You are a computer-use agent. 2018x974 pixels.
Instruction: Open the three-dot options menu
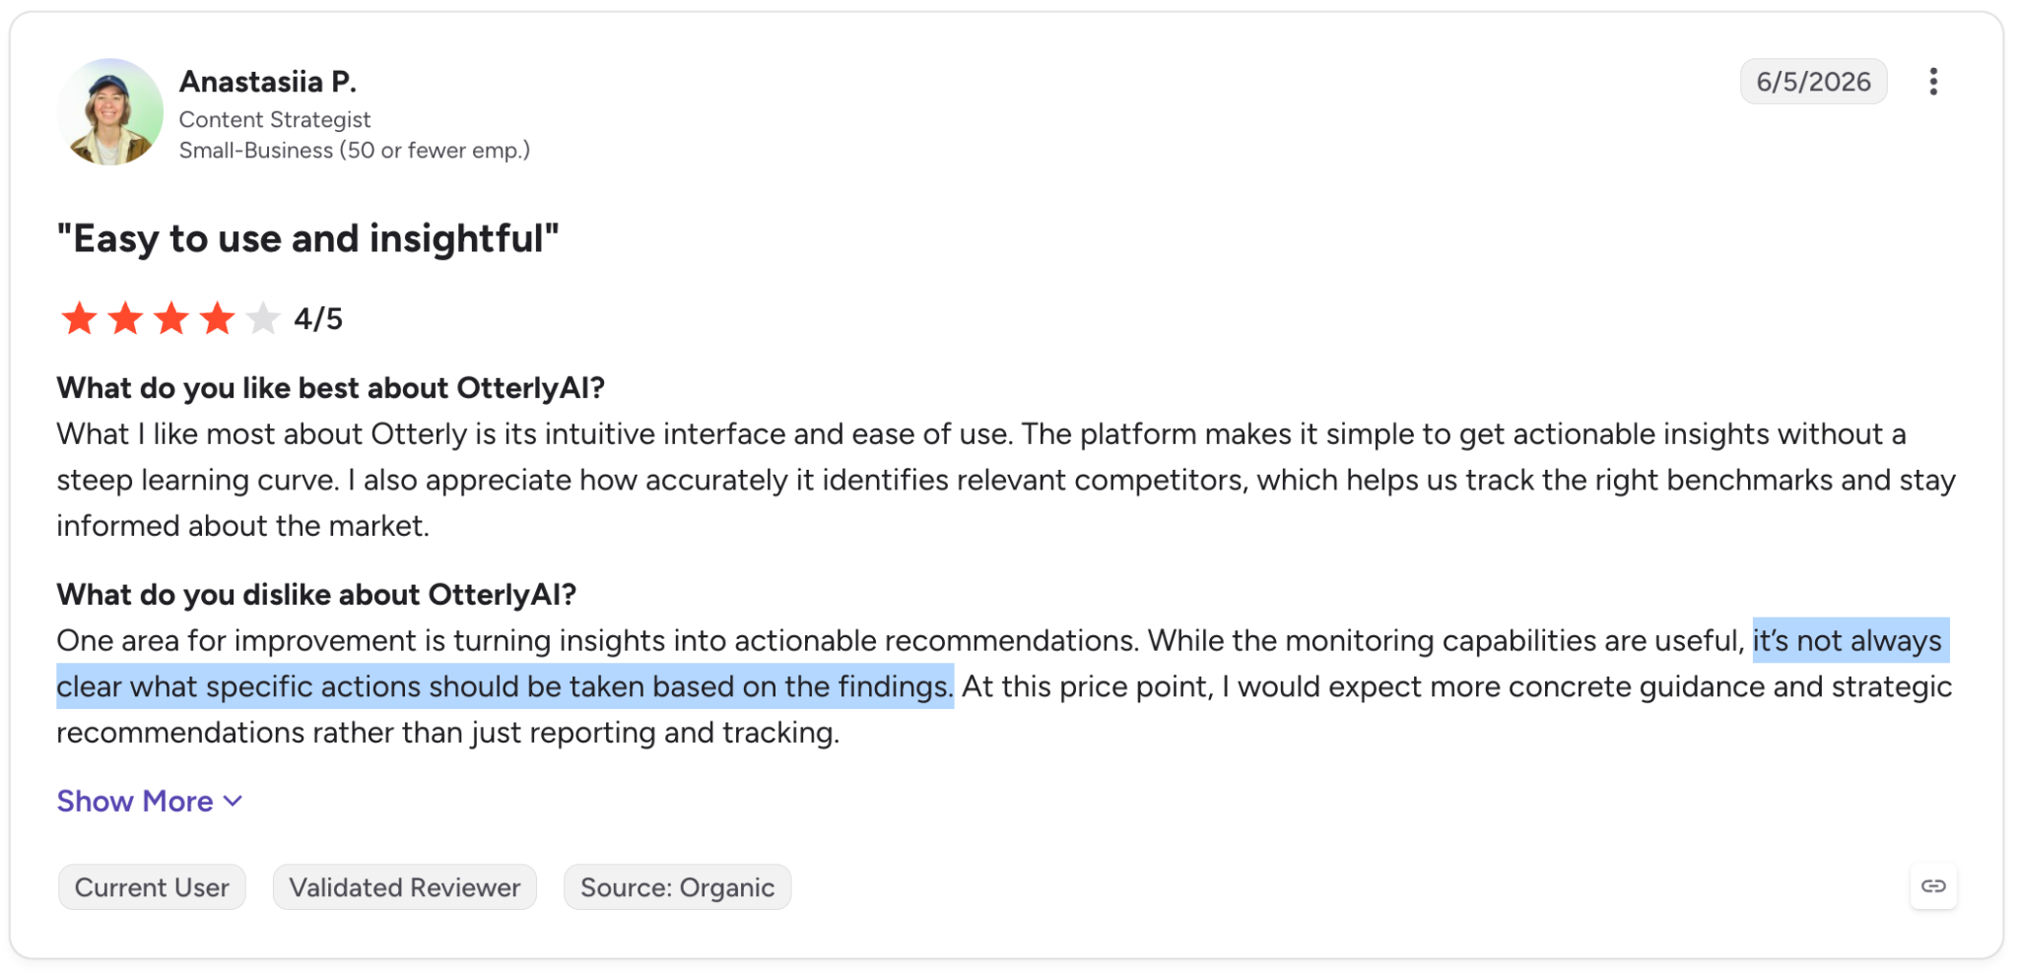(x=1933, y=82)
